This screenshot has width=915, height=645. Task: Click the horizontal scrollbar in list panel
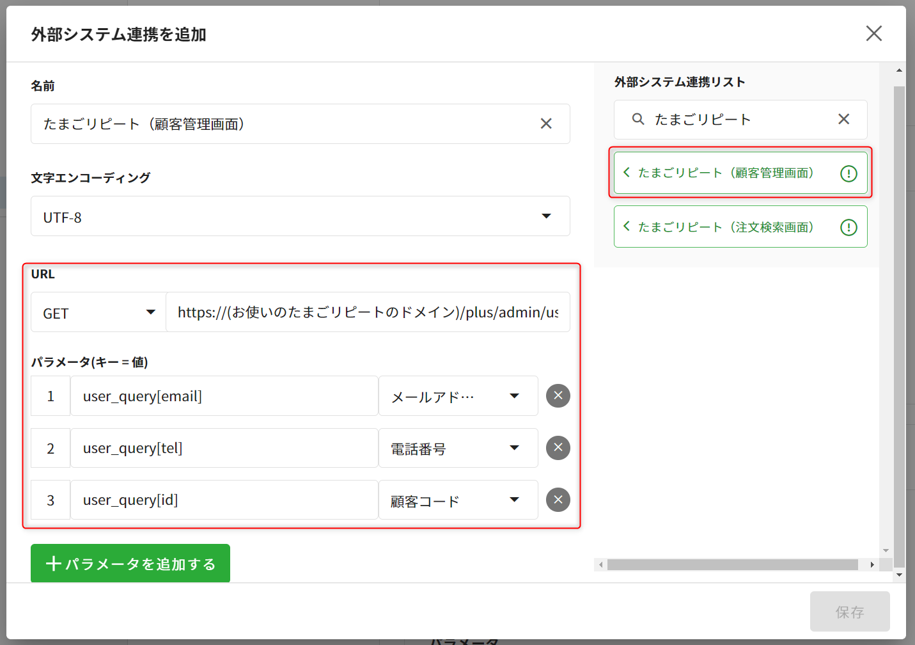point(731,565)
